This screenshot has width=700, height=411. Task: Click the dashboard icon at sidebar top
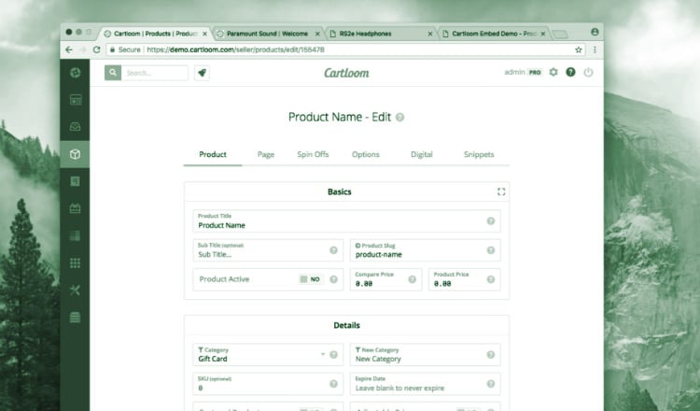76,73
